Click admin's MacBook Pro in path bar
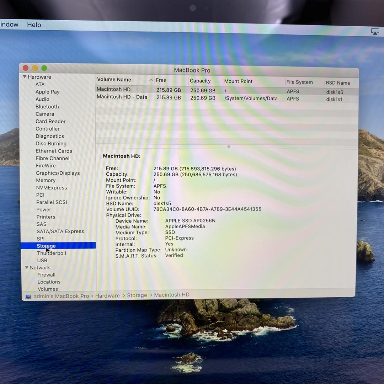This screenshot has width=384, height=384. [61, 296]
